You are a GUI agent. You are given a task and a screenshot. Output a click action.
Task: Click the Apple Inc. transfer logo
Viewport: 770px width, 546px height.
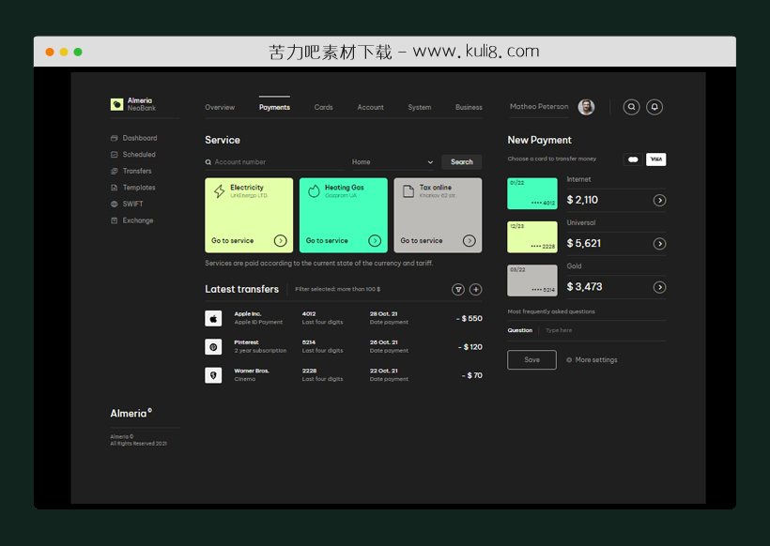coord(213,318)
